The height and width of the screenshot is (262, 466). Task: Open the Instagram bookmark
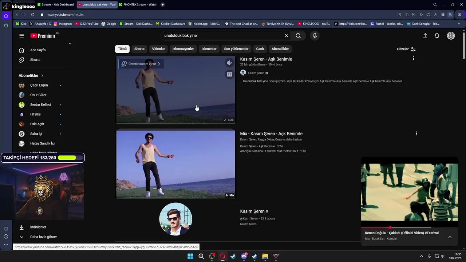(x=63, y=24)
